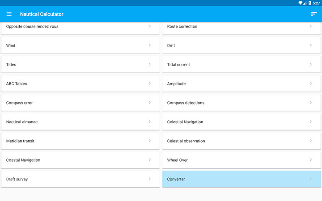Tap the sort icon in app bar
The height and width of the screenshot is (201, 322).
[314, 14]
